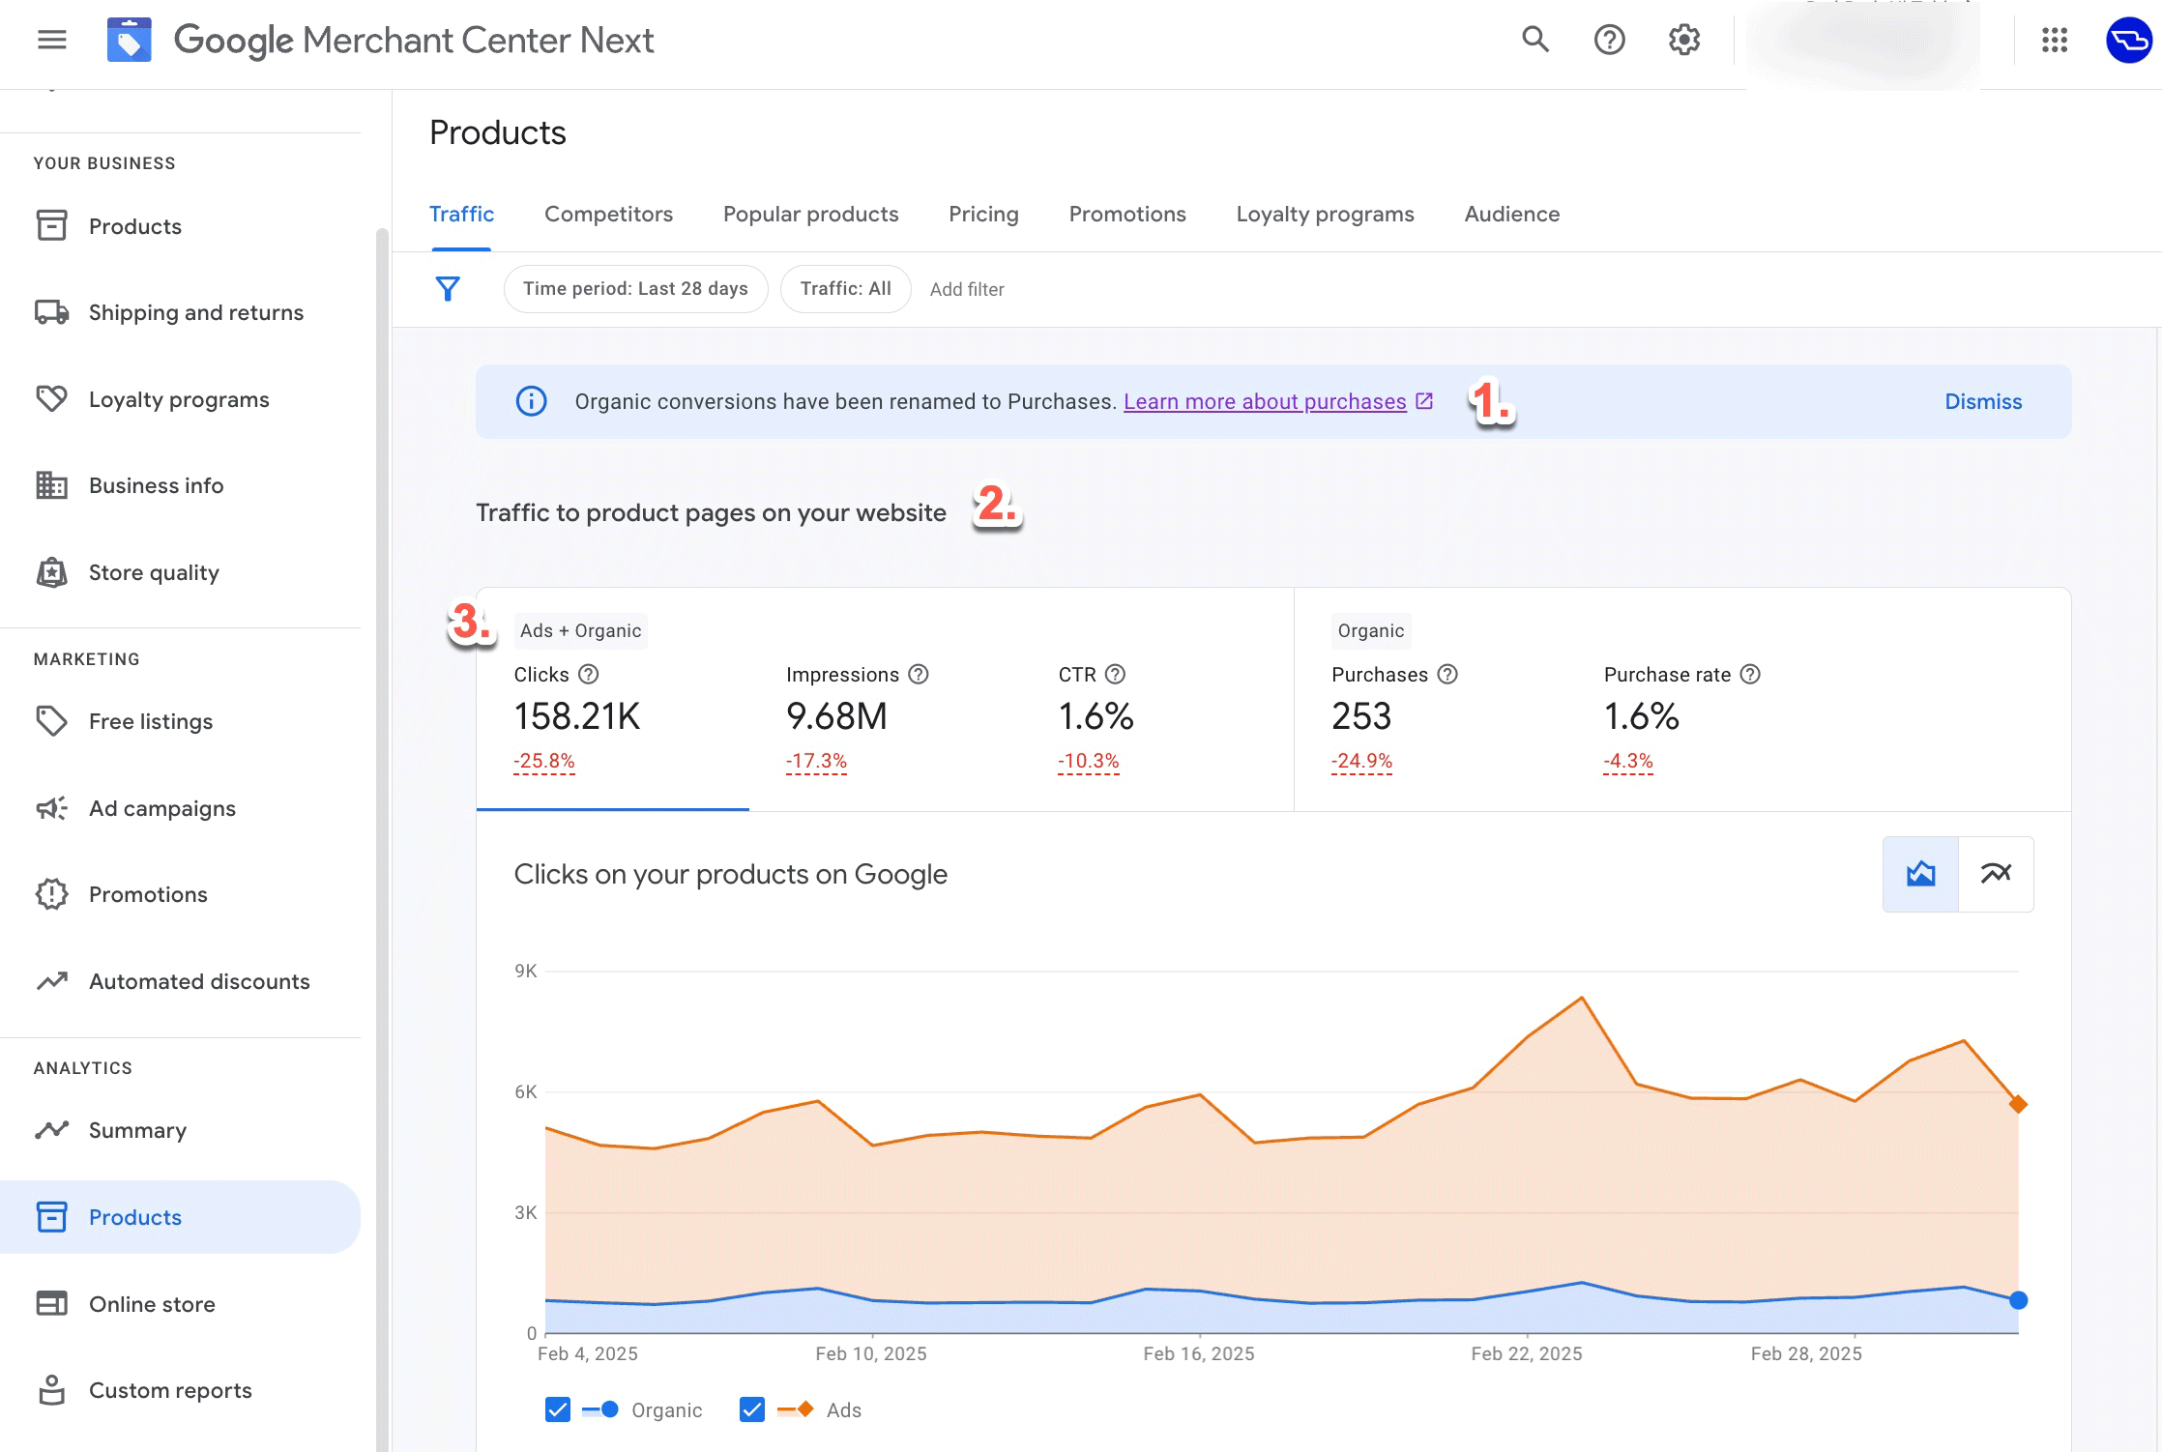2162x1452 pixels.
Task: Open the Summary analytics page
Action: pyautogui.click(x=137, y=1129)
